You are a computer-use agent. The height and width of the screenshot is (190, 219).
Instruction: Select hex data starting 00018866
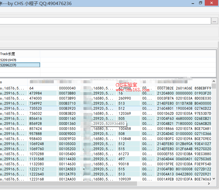[x=184, y=129]
